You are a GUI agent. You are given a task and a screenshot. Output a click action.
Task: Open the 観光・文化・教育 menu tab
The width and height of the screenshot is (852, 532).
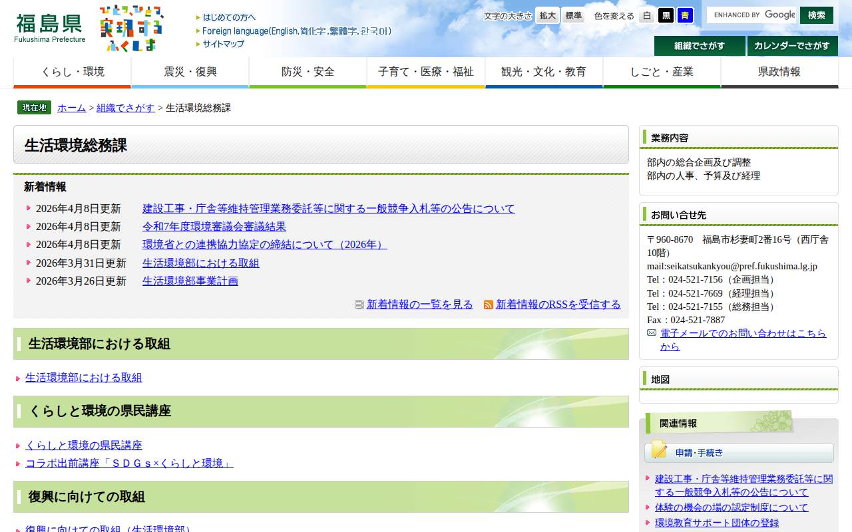point(544,72)
